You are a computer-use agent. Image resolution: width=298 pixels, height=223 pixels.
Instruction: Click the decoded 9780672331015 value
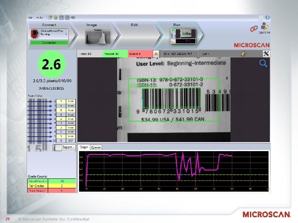(51, 88)
